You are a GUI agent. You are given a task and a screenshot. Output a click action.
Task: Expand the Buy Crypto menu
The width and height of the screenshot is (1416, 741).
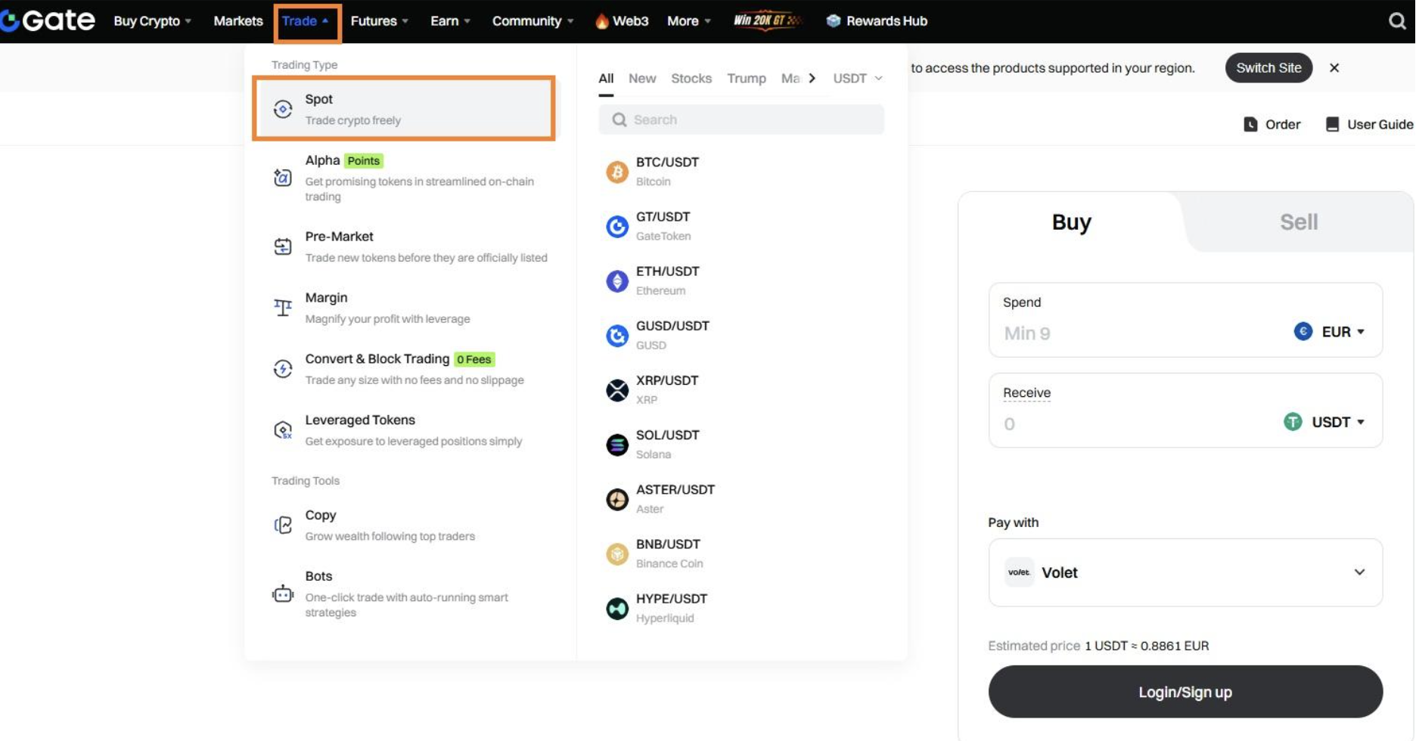(x=152, y=21)
